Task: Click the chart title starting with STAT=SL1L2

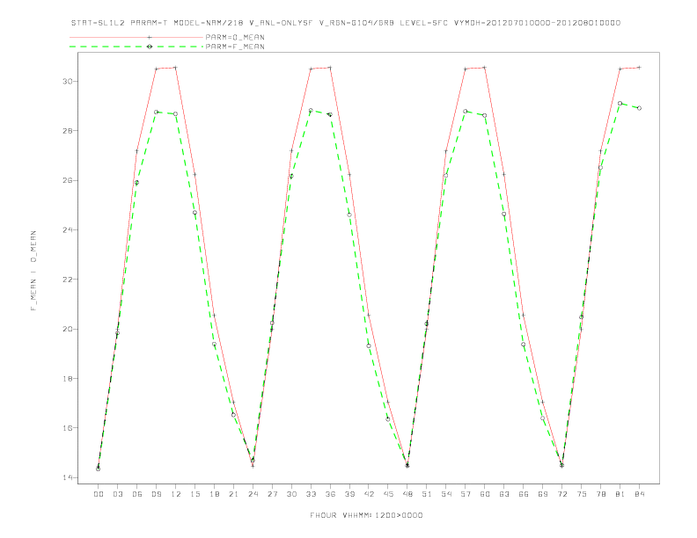Action: tap(345, 23)
